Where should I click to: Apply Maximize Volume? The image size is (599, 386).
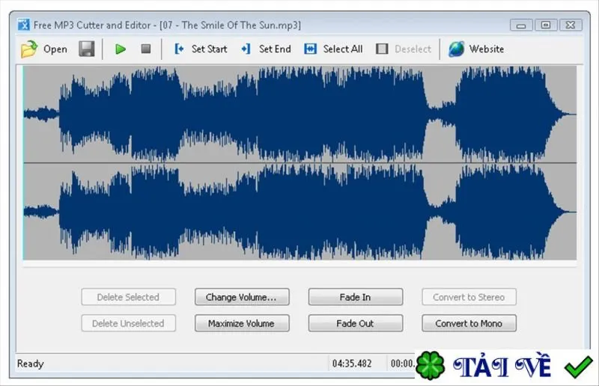point(242,323)
